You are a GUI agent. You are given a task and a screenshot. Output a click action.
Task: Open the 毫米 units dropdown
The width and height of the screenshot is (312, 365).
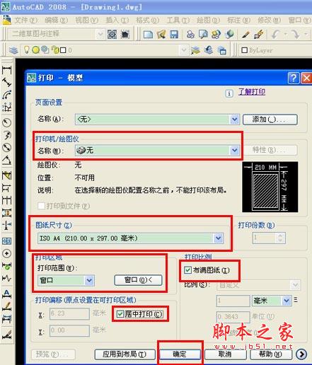287,301
